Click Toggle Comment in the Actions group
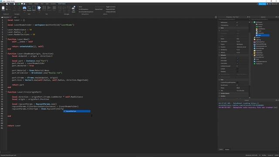 point(110,7)
